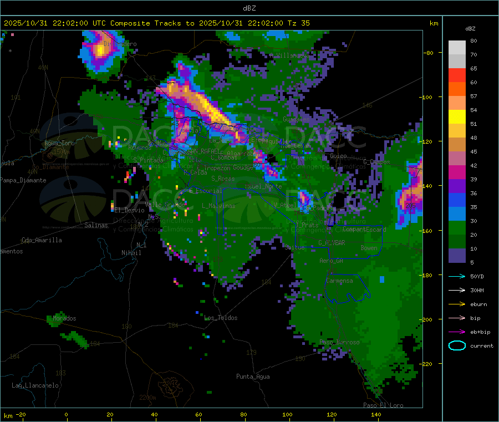Click the '50YD' legend label

click(477, 276)
